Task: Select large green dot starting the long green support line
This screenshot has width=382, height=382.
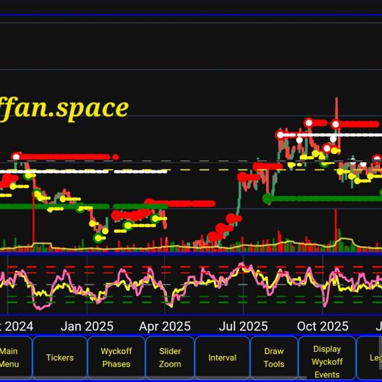Action: (268, 198)
